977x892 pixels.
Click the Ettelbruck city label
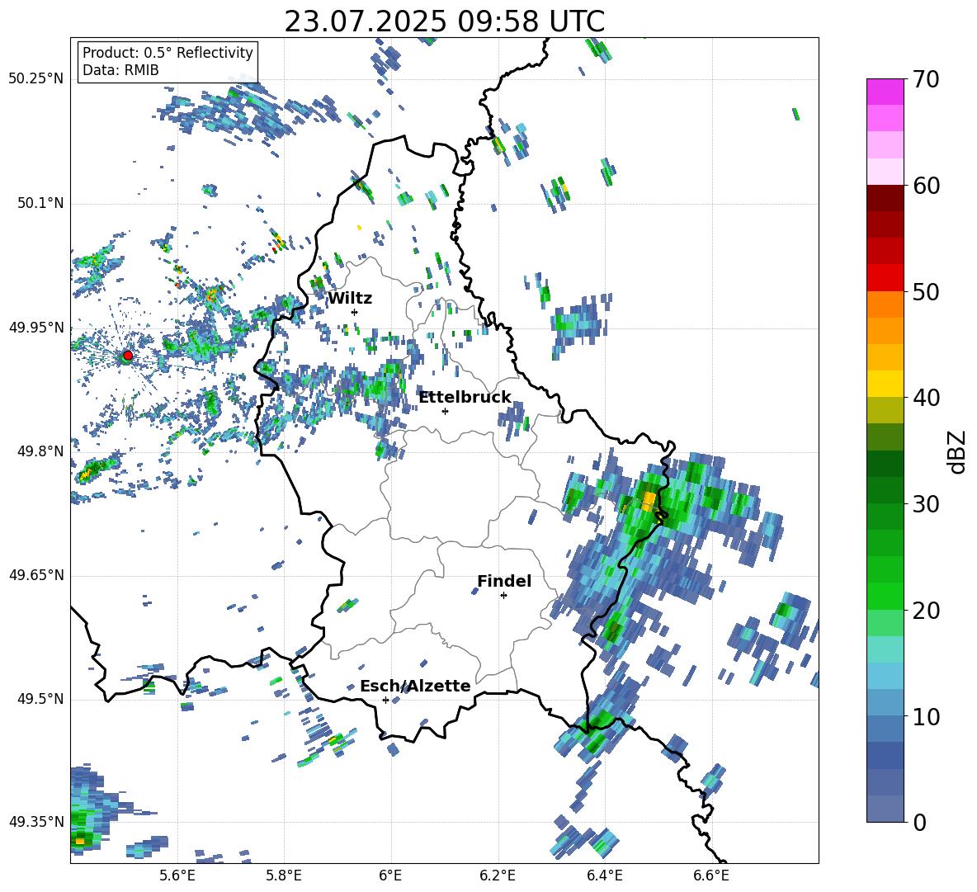(465, 397)
